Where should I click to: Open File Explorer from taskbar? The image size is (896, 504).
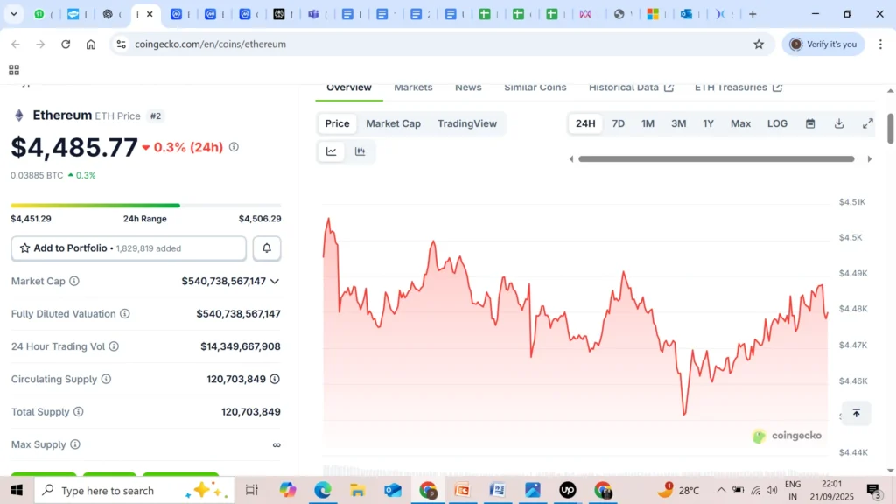point(358,490)
